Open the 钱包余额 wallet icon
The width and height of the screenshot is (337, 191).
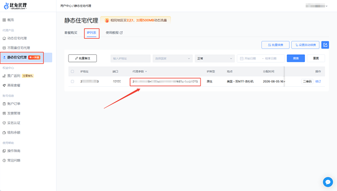pos(4,133)
